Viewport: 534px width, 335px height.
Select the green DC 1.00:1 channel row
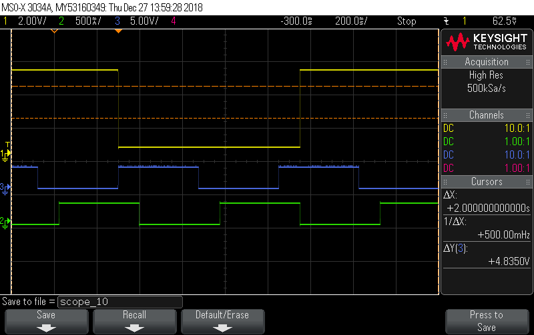click(x=487, y=142)
